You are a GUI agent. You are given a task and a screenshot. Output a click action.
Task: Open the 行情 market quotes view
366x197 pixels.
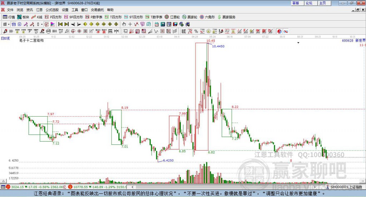pyautogui.click(x=9, y=17)
